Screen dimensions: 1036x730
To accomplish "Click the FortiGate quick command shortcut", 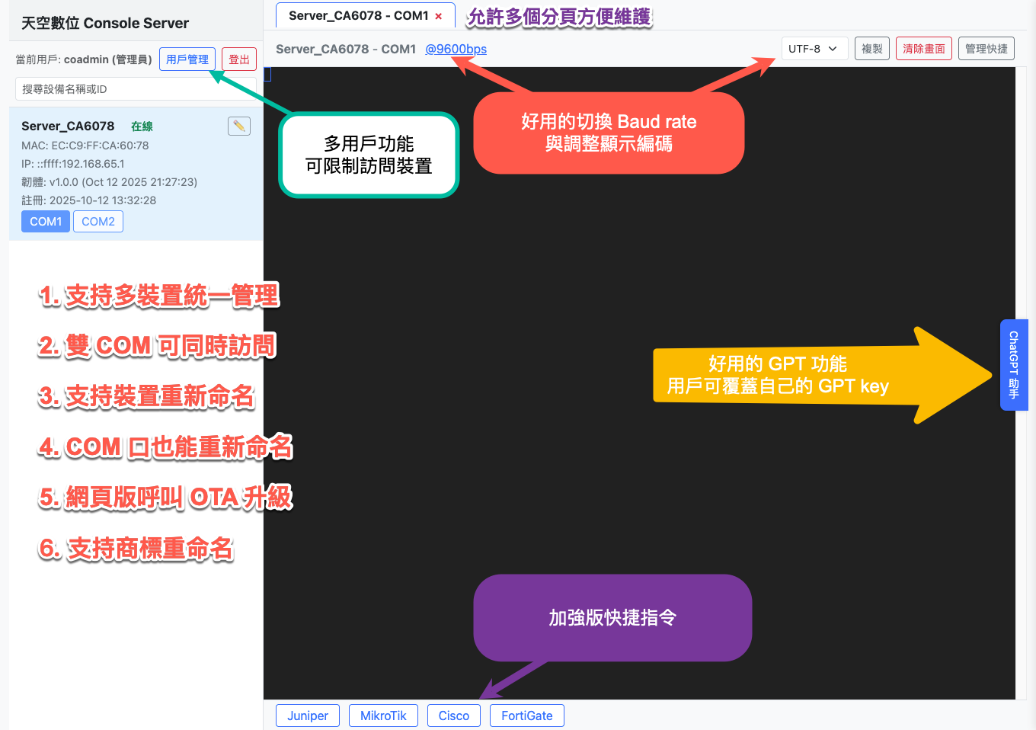I will coord(526,715).
